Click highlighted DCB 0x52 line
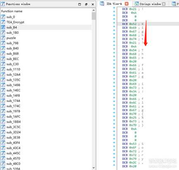The width and height of the screenshot is (179, 170). pyautogui.click(x=133, y=24)
